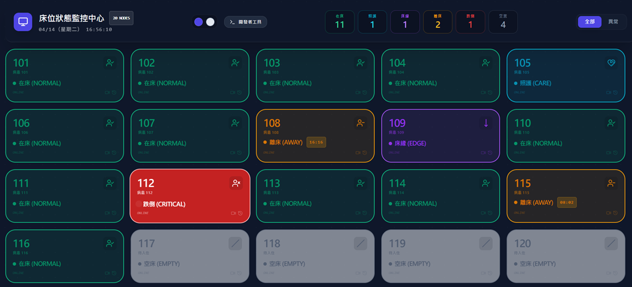Open the bed 112 跌倒 (CRITICAL) card
632x287 pixels.
pyautogui.click(x=190, y=196)
